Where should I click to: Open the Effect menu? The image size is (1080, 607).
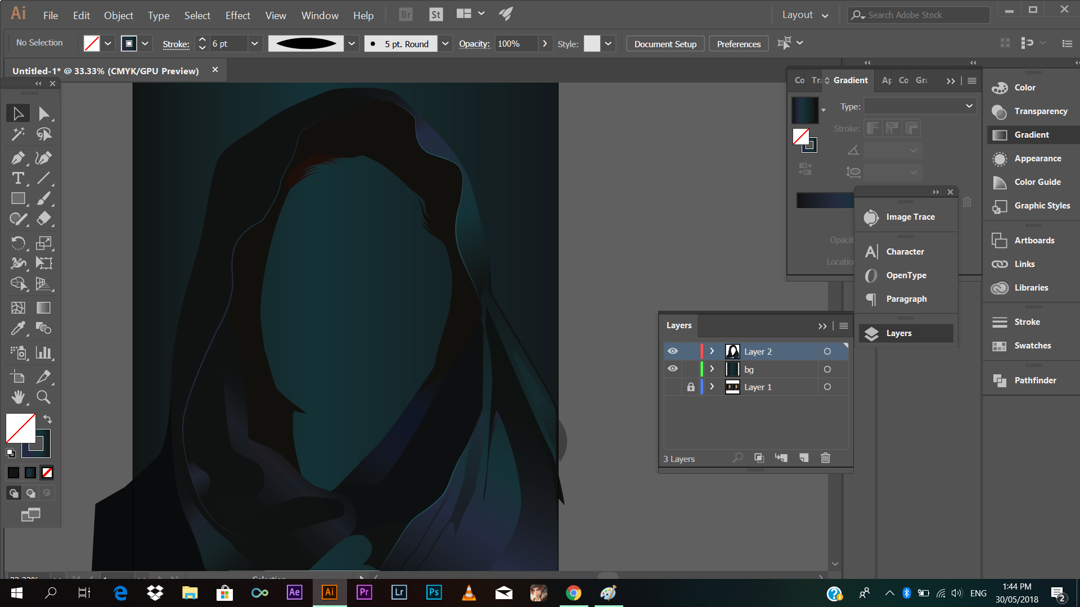238,15
